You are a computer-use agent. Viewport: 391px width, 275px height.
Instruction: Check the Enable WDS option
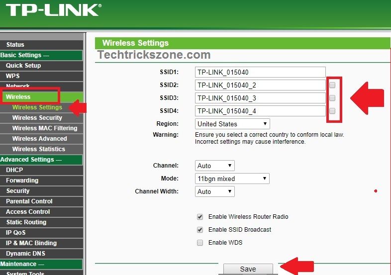pyautogui.click(x=200, y=243)
